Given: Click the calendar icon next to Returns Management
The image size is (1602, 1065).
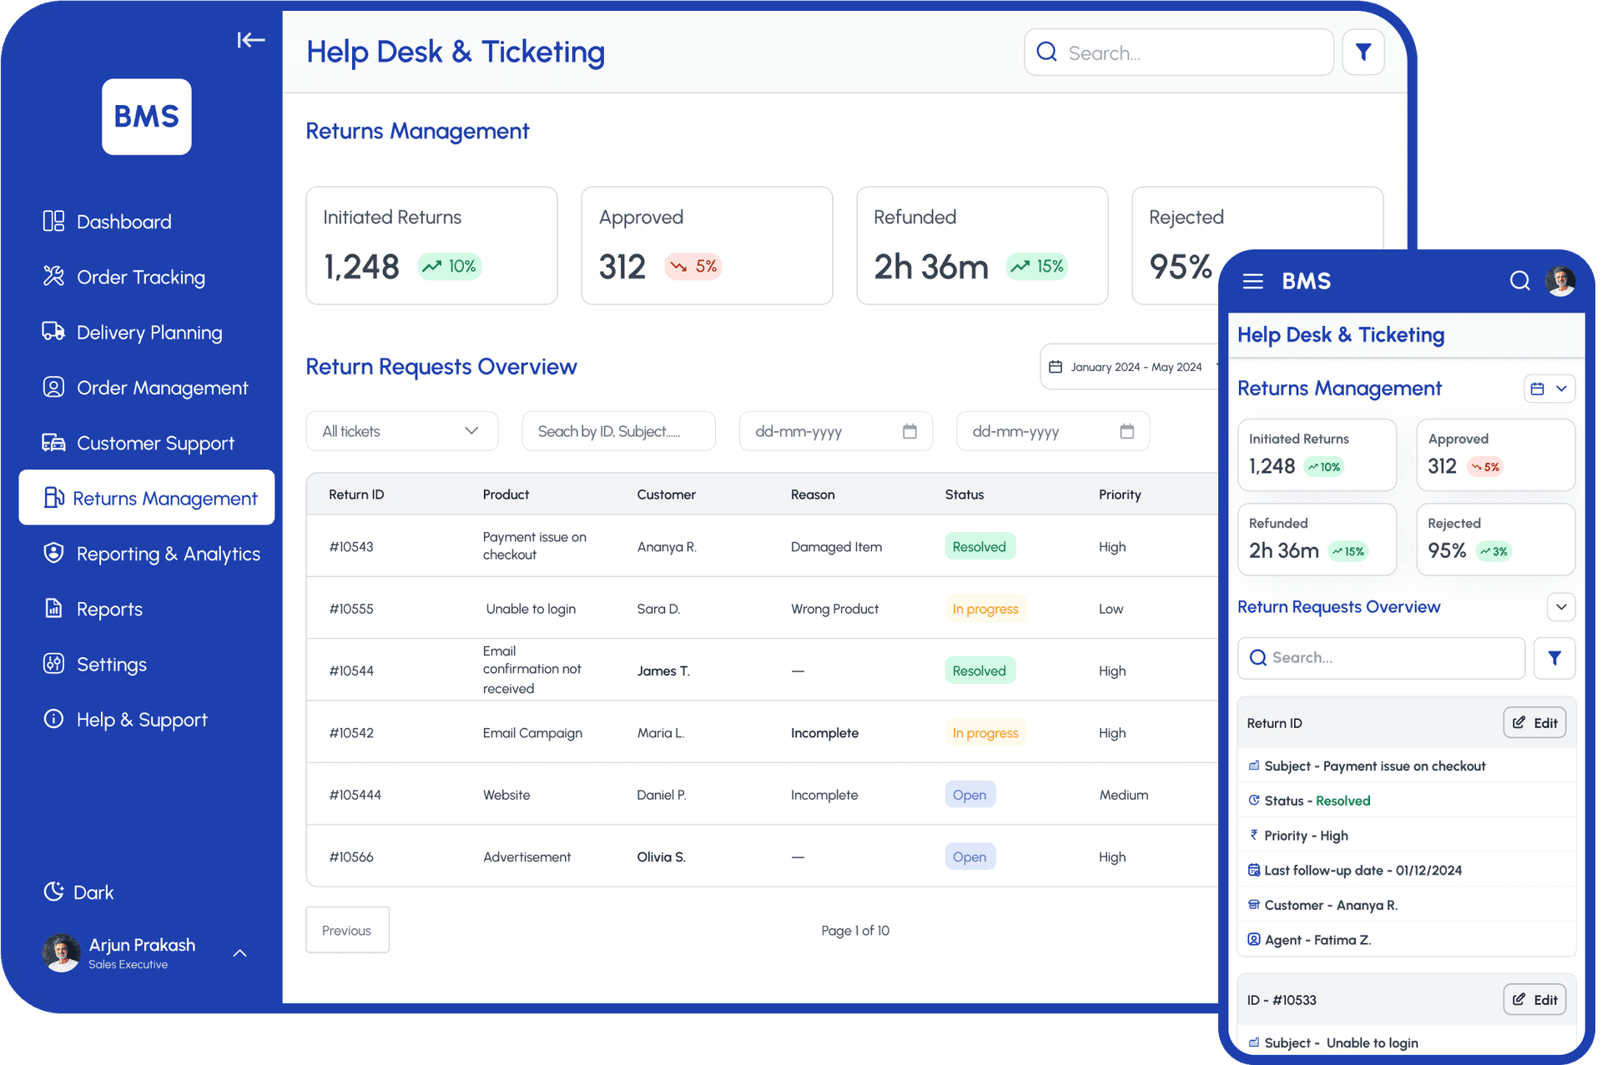Looking at the screenshot, I should point(1538,388).
